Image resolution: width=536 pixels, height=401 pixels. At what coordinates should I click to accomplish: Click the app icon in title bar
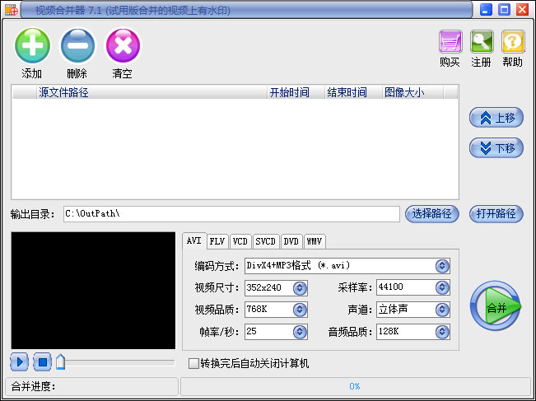(11, 10)
